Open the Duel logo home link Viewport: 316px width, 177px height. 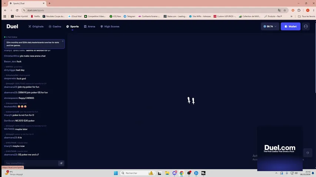point(12,26)
